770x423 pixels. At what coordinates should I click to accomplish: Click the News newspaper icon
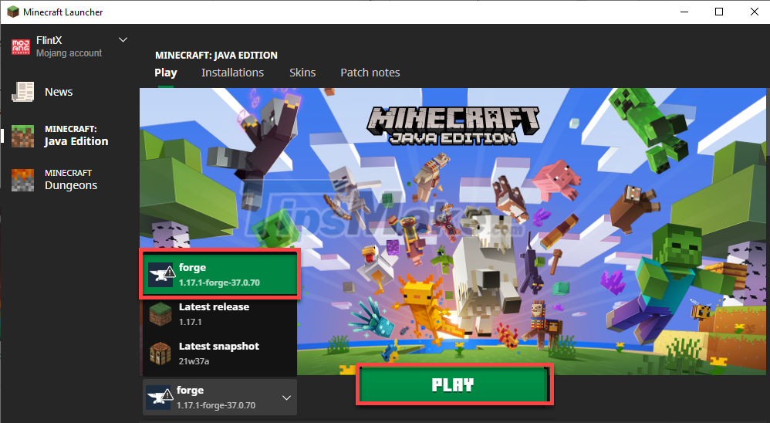pyautogui.click(x=22, y=92)
